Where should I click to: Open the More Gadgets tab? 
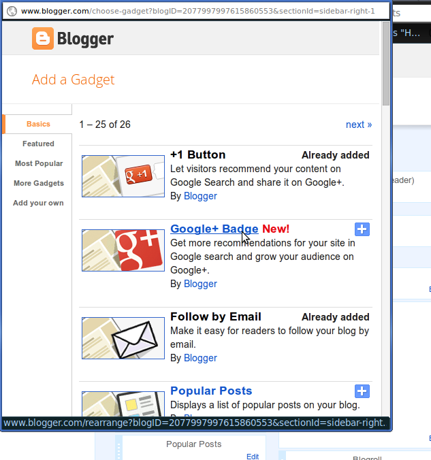tap(39, 183)
